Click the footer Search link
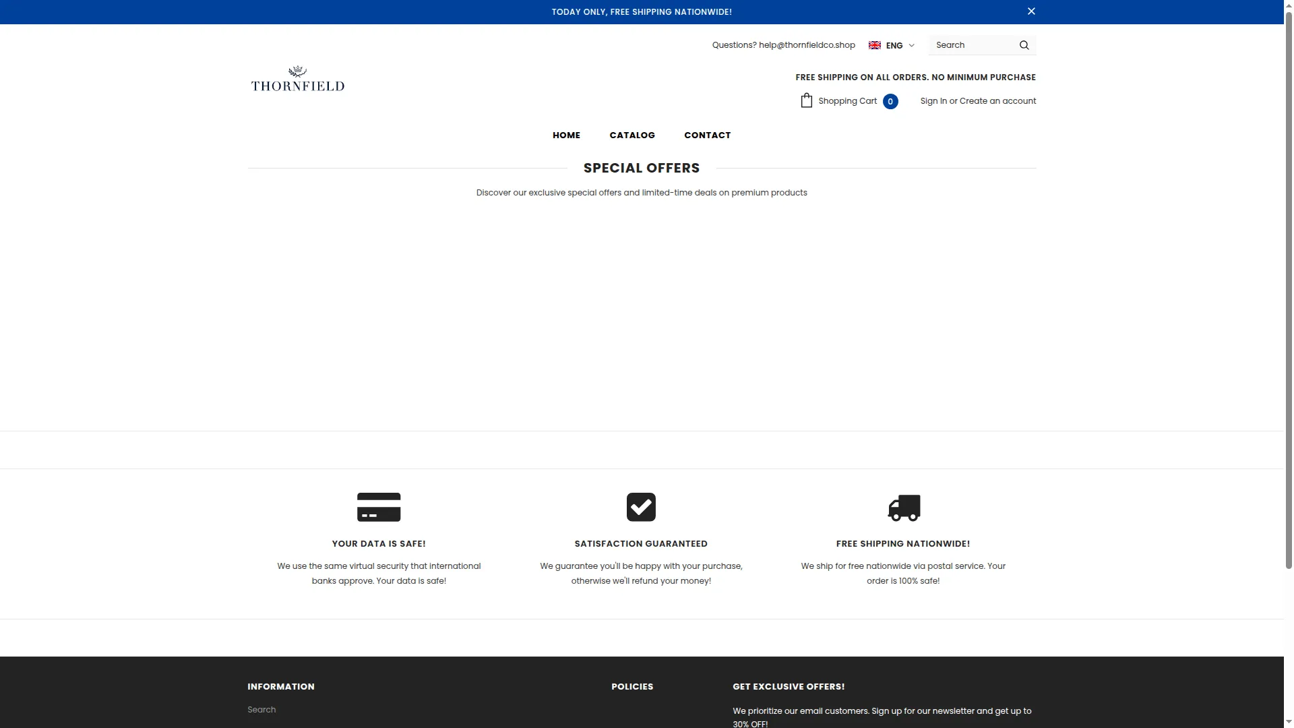1294x728 pixels. pyautogui.click(x=261, y=710)
